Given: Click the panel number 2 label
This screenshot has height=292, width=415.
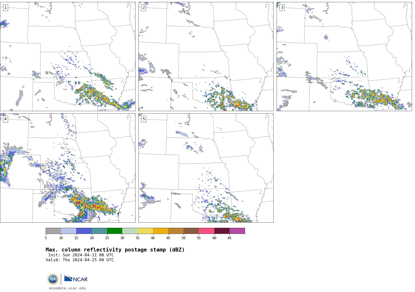Looking at the screenshot, I should 144,7.
